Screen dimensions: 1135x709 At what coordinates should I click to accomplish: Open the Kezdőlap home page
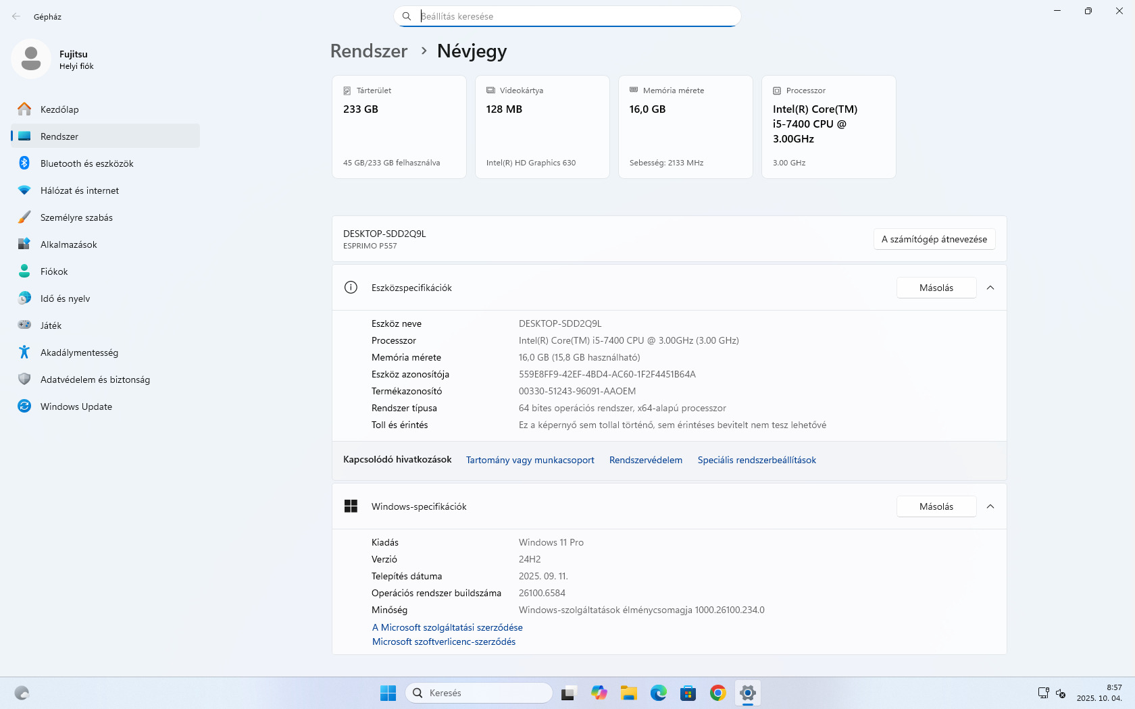105,109
